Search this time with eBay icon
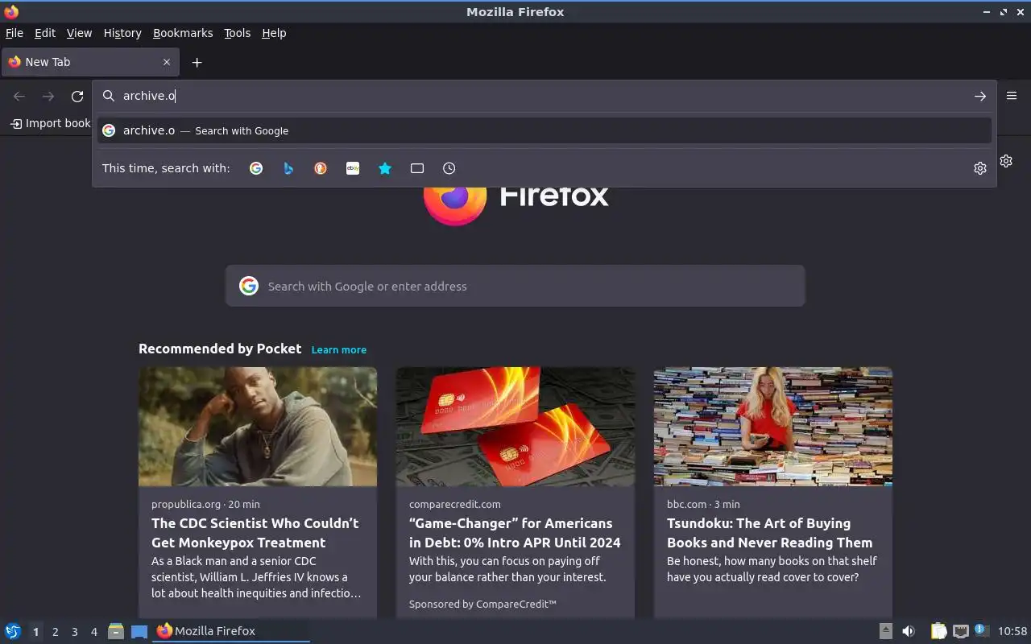 tap(353, 168)
